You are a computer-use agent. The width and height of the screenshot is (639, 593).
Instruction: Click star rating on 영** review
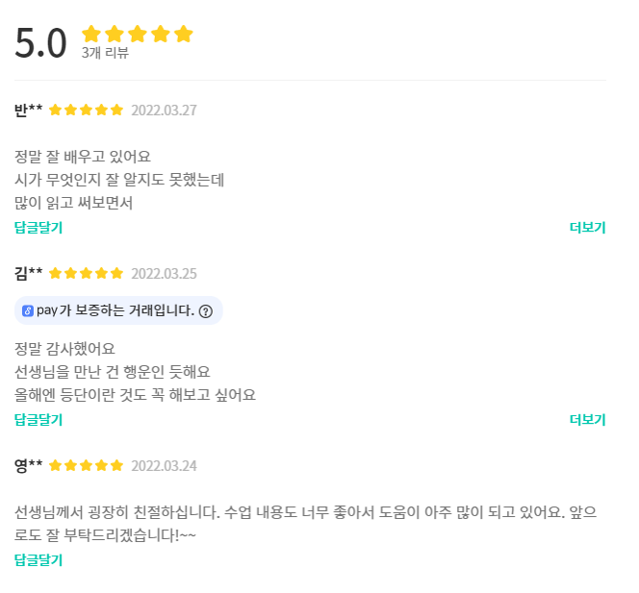87,465
